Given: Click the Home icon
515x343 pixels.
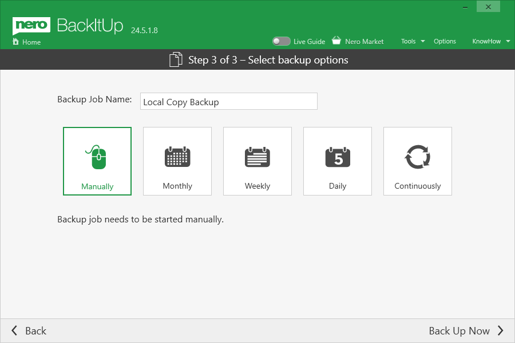Looking at the screenshot, I should (15, 42).
